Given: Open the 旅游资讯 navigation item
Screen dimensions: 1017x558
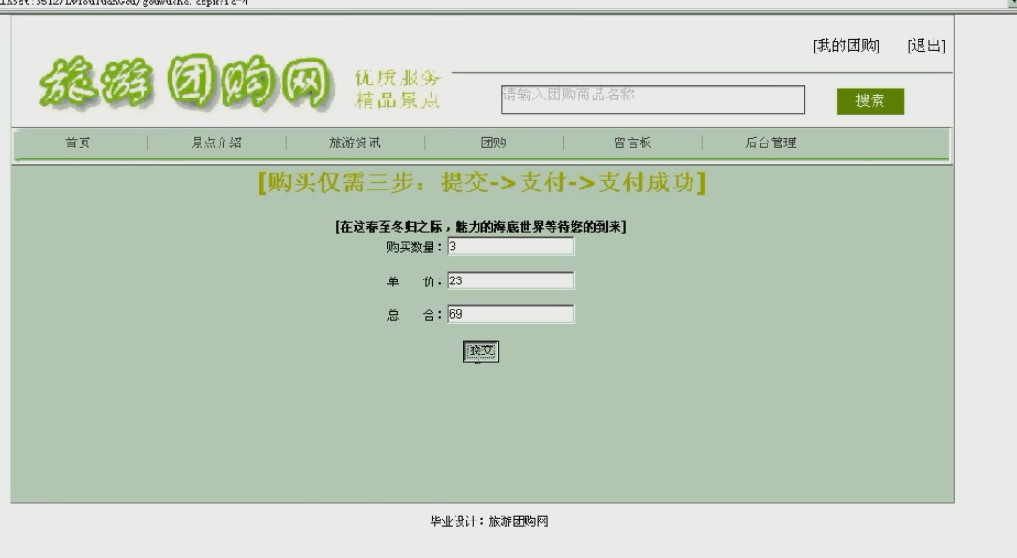Looking at the screenshot, I should pos(355,143).
